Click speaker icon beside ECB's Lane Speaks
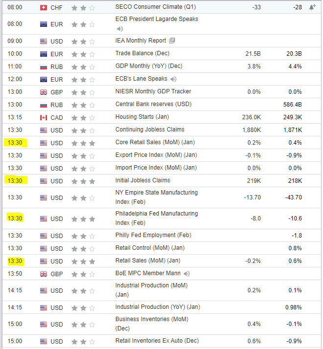323x349 pixels. 174,79
